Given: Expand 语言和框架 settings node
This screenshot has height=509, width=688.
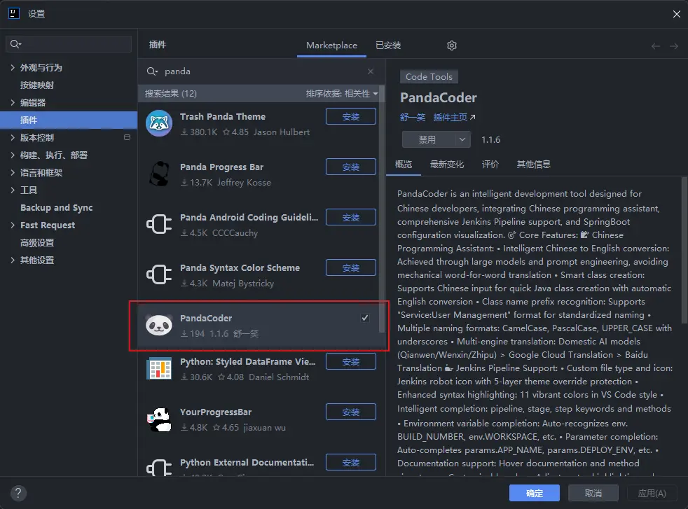Looking at the screenshot, I should (x=13, y=173).
